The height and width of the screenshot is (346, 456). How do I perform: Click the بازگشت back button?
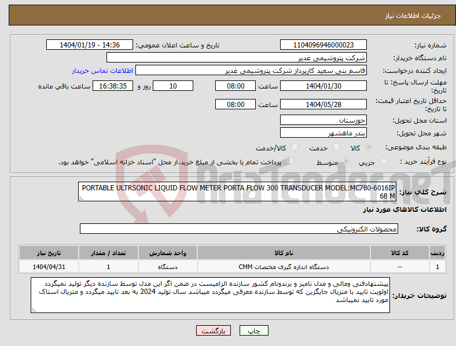click(x=214, y=330)
